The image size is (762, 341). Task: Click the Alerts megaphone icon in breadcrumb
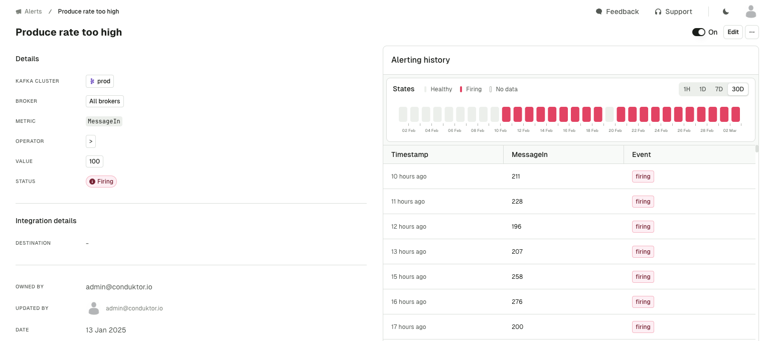coord(19,12)
